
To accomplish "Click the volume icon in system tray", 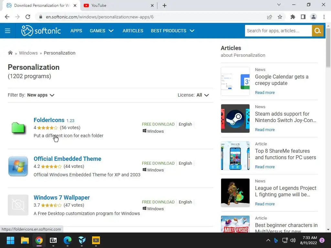I will pyautogui.click(x=293, y=240).
